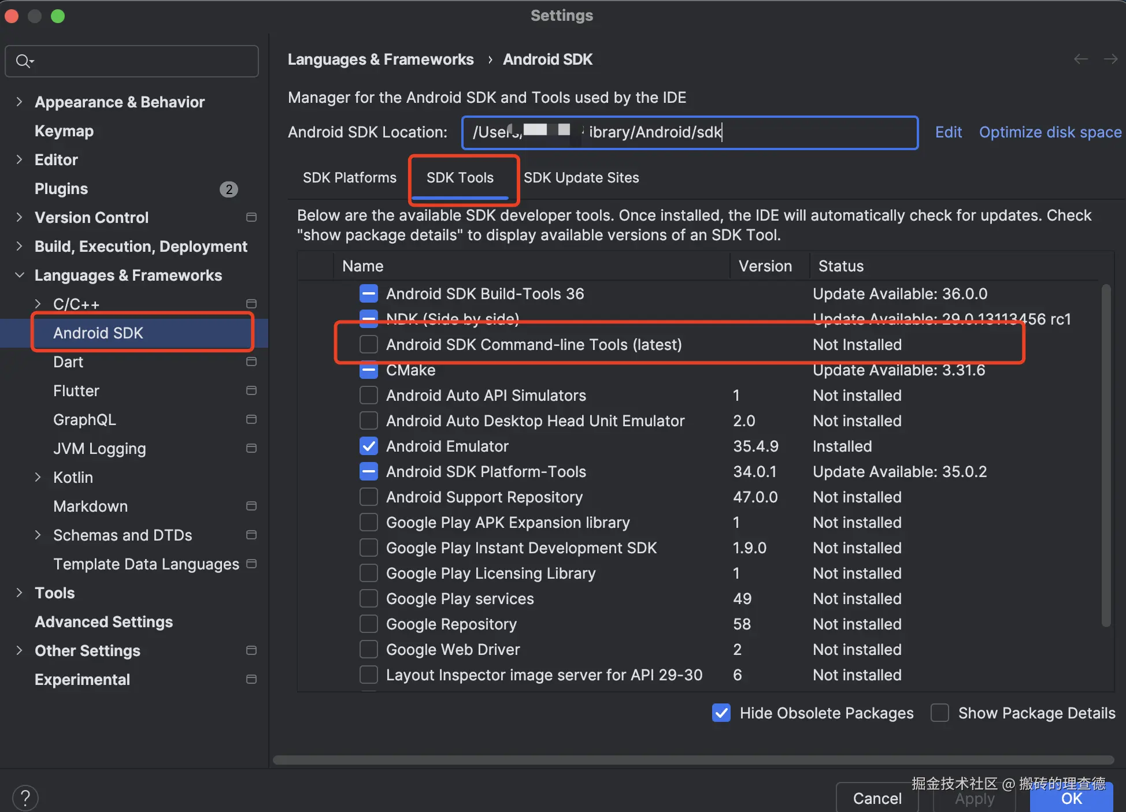Open the SDK Update Sites tab
Screen dimensions: 1126x812
pyautogui.click(x=581, y=177)
